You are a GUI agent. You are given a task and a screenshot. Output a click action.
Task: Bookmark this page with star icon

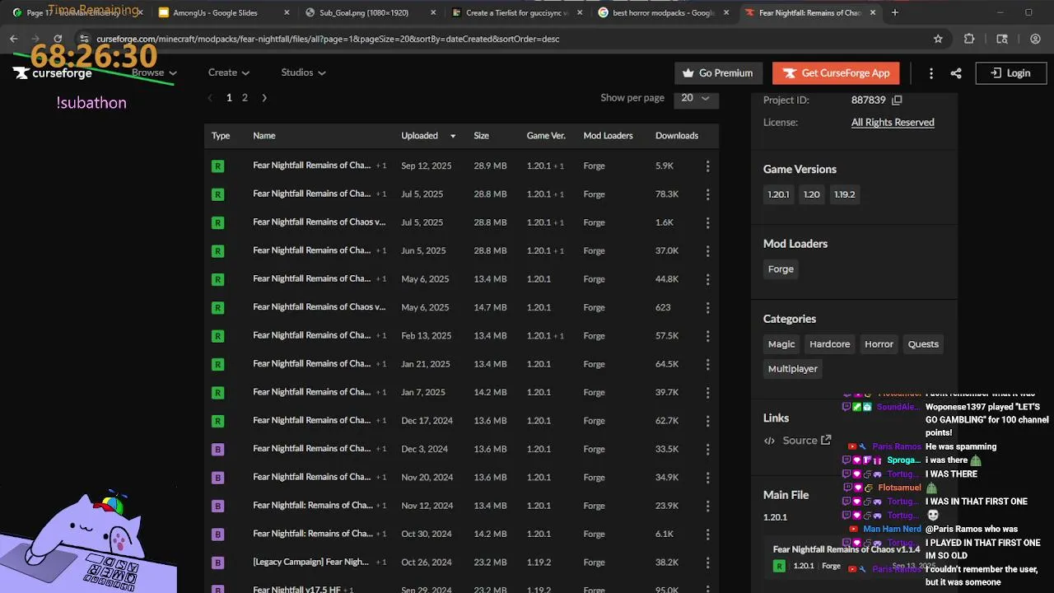pos(938,39)
